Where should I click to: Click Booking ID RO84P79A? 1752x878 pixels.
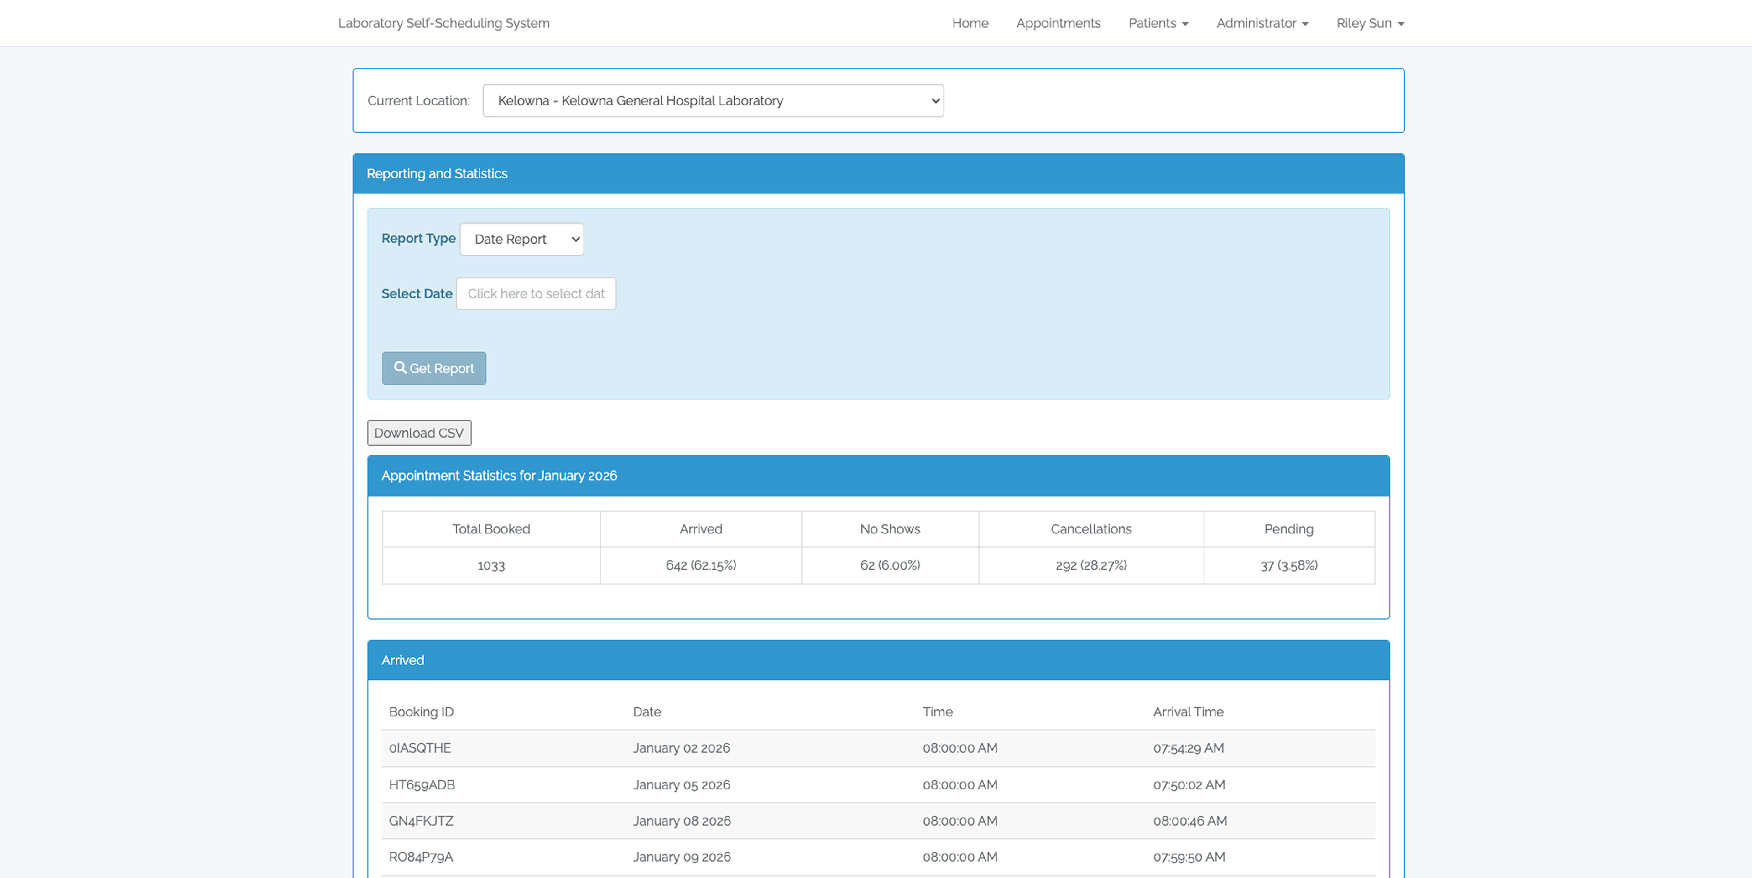(420, 857)
